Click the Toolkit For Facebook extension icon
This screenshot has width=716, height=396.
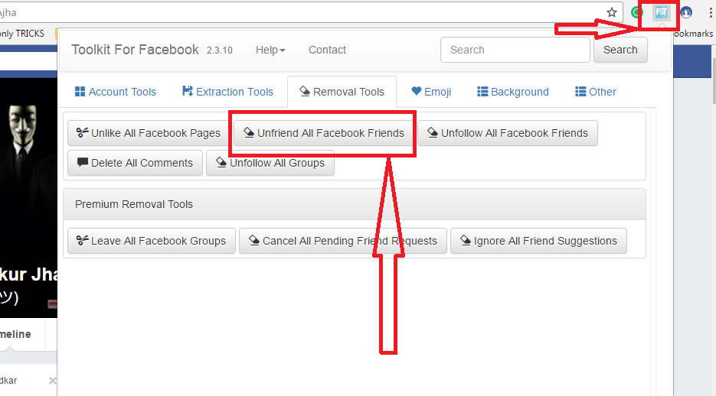click(x=661, y=13)
